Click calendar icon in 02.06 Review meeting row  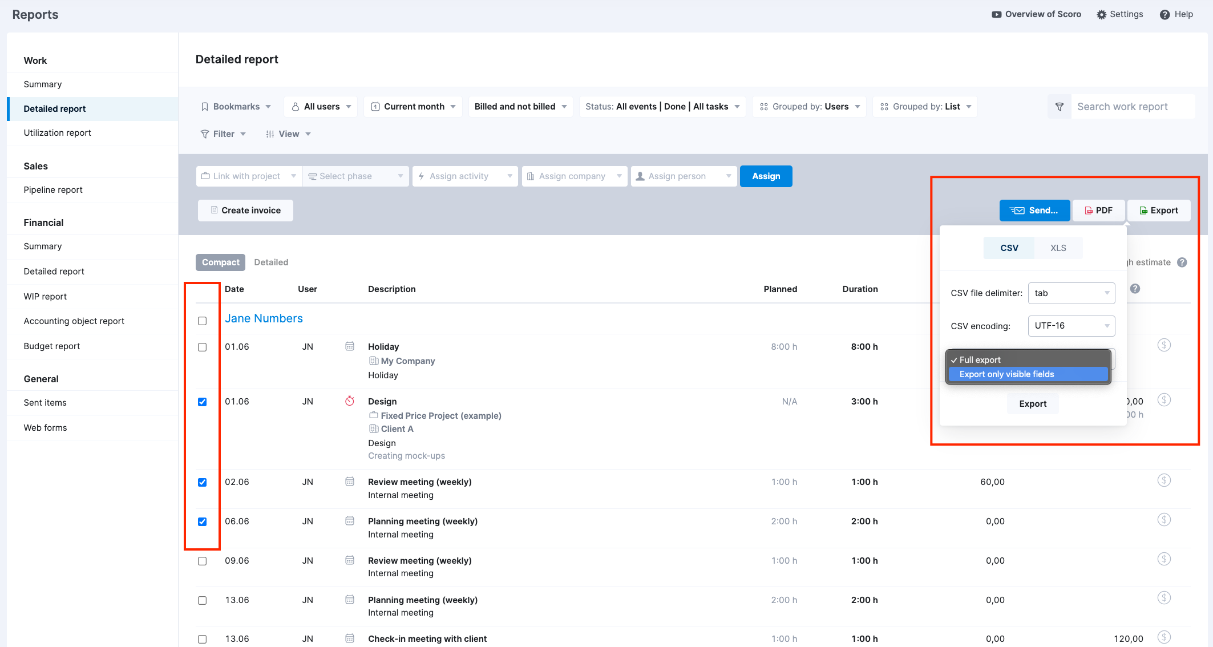[x=350, y=482]
